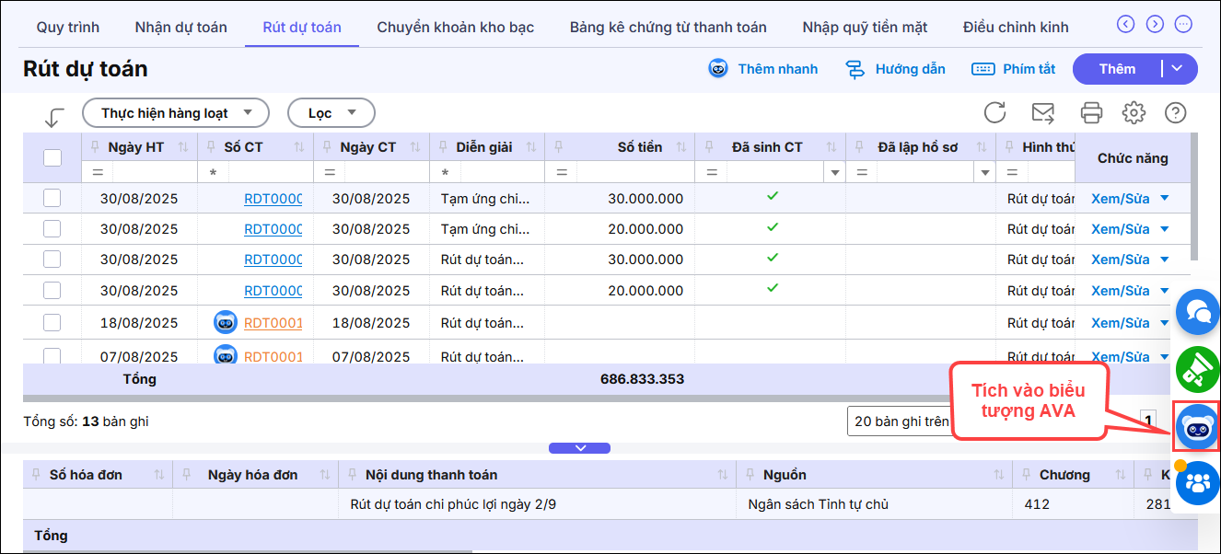Check the first row 30.000.000 checkbox
This screenshot has width=1221, height=554.
click(52, 198)
